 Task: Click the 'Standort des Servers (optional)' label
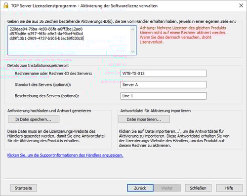pyautogui.click(x=43, y=84)
